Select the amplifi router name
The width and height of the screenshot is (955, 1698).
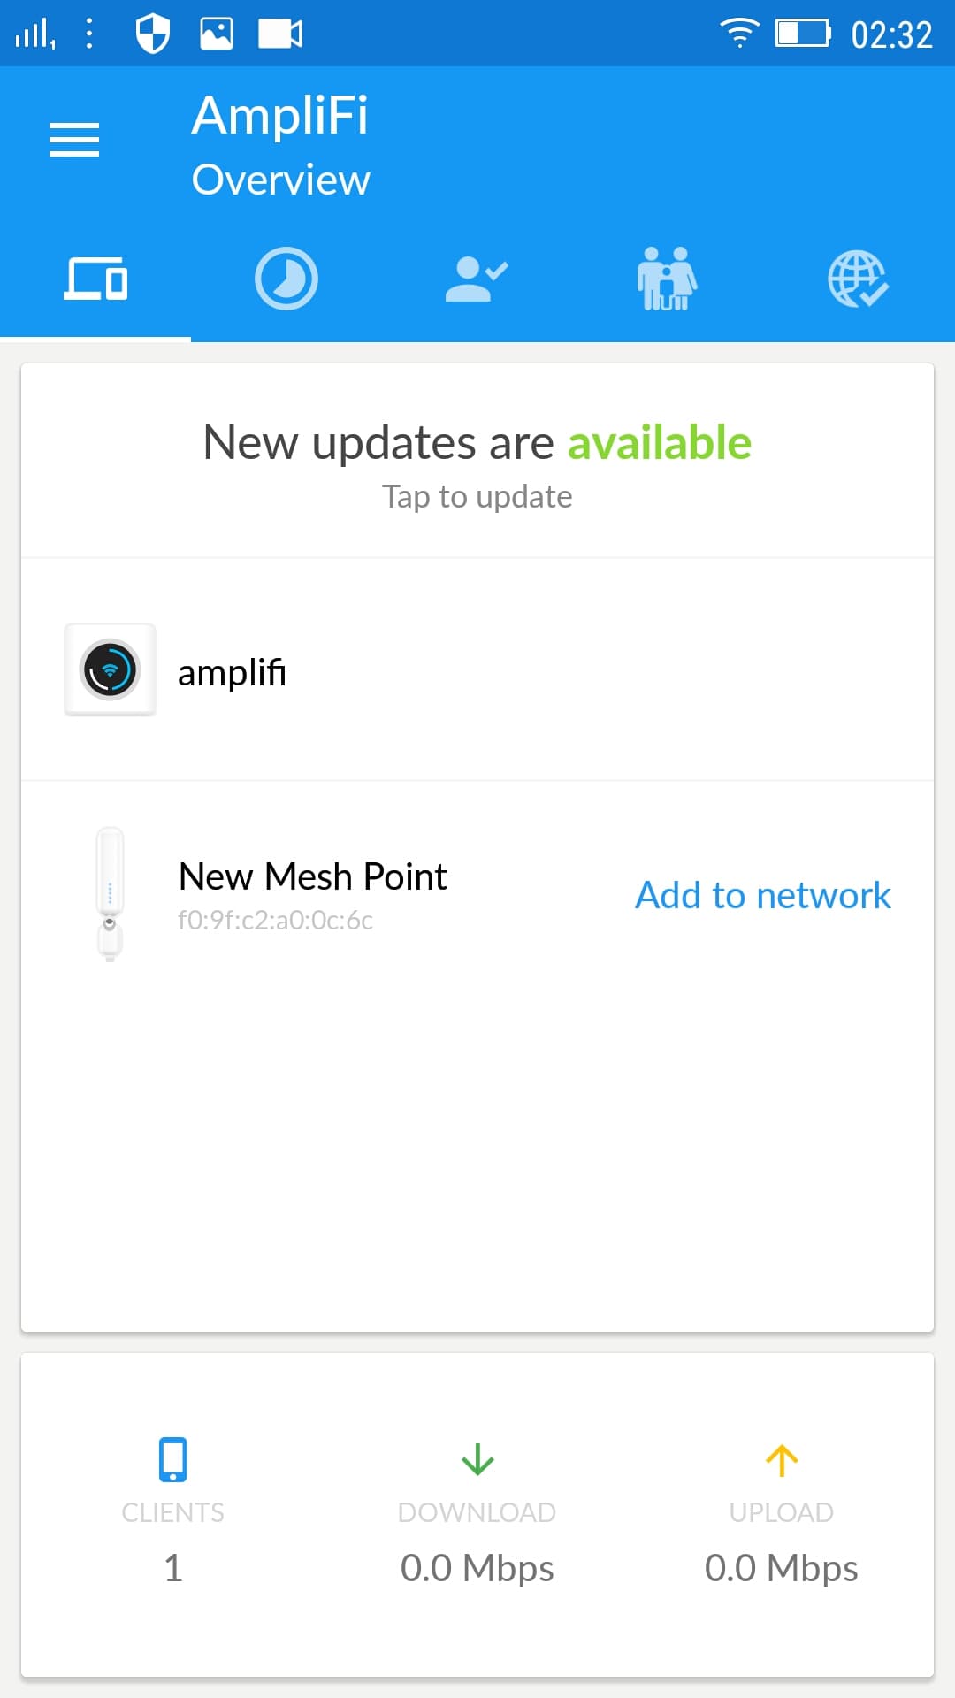pyautogui.click(x=232, y=673)
